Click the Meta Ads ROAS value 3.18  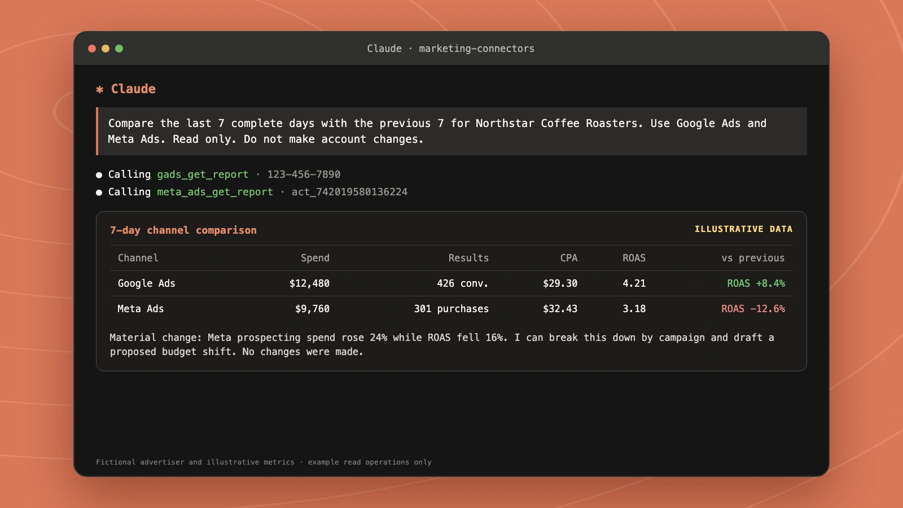point(634,309)
